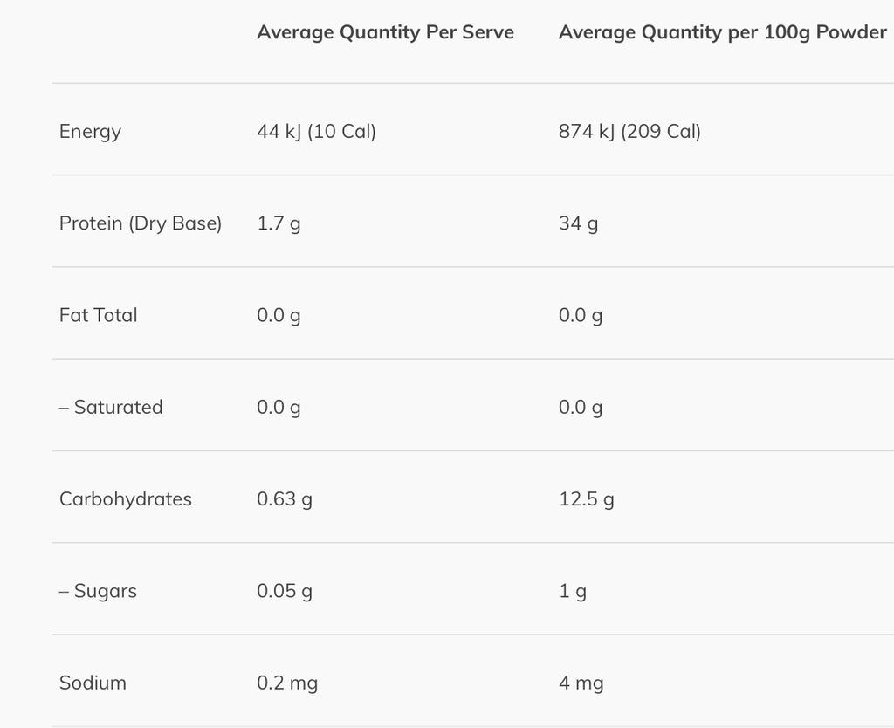The height and width of the screenshot is (728, 894).
Task: Select the Fat Total row label
Action: pyautogui.click(x=99, y=315)
